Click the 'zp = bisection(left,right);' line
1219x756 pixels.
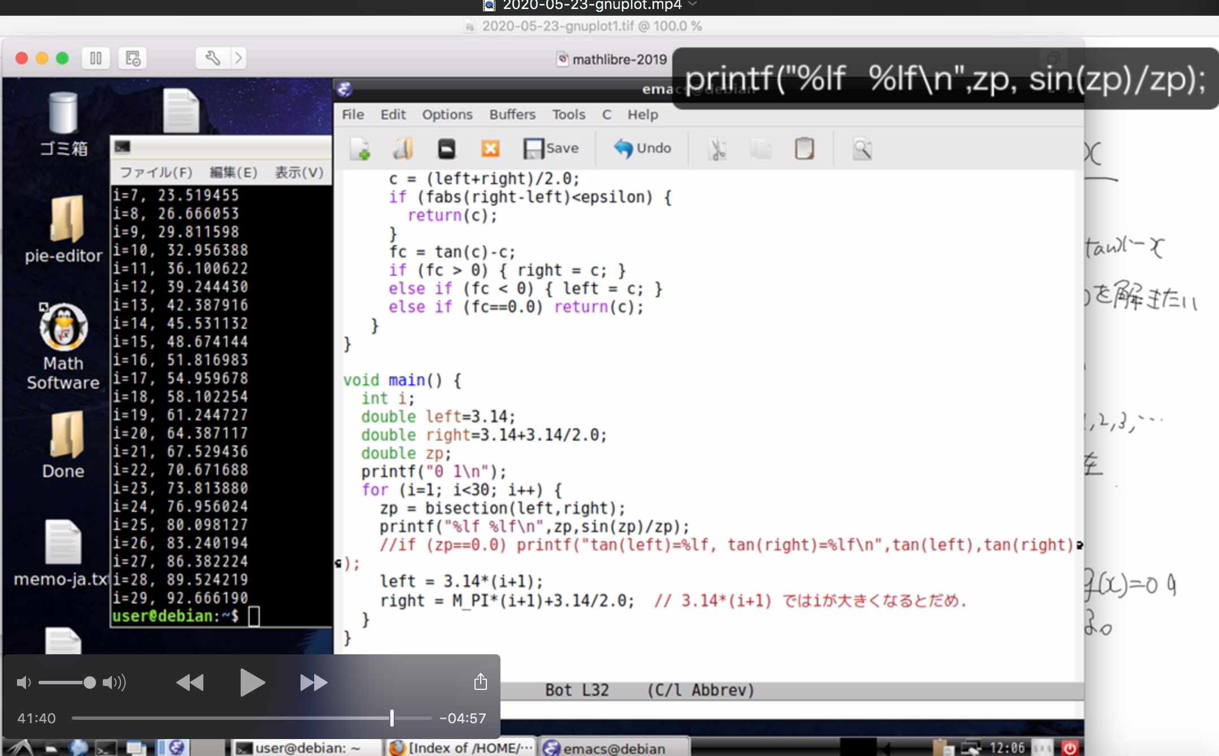click(502, 509)
